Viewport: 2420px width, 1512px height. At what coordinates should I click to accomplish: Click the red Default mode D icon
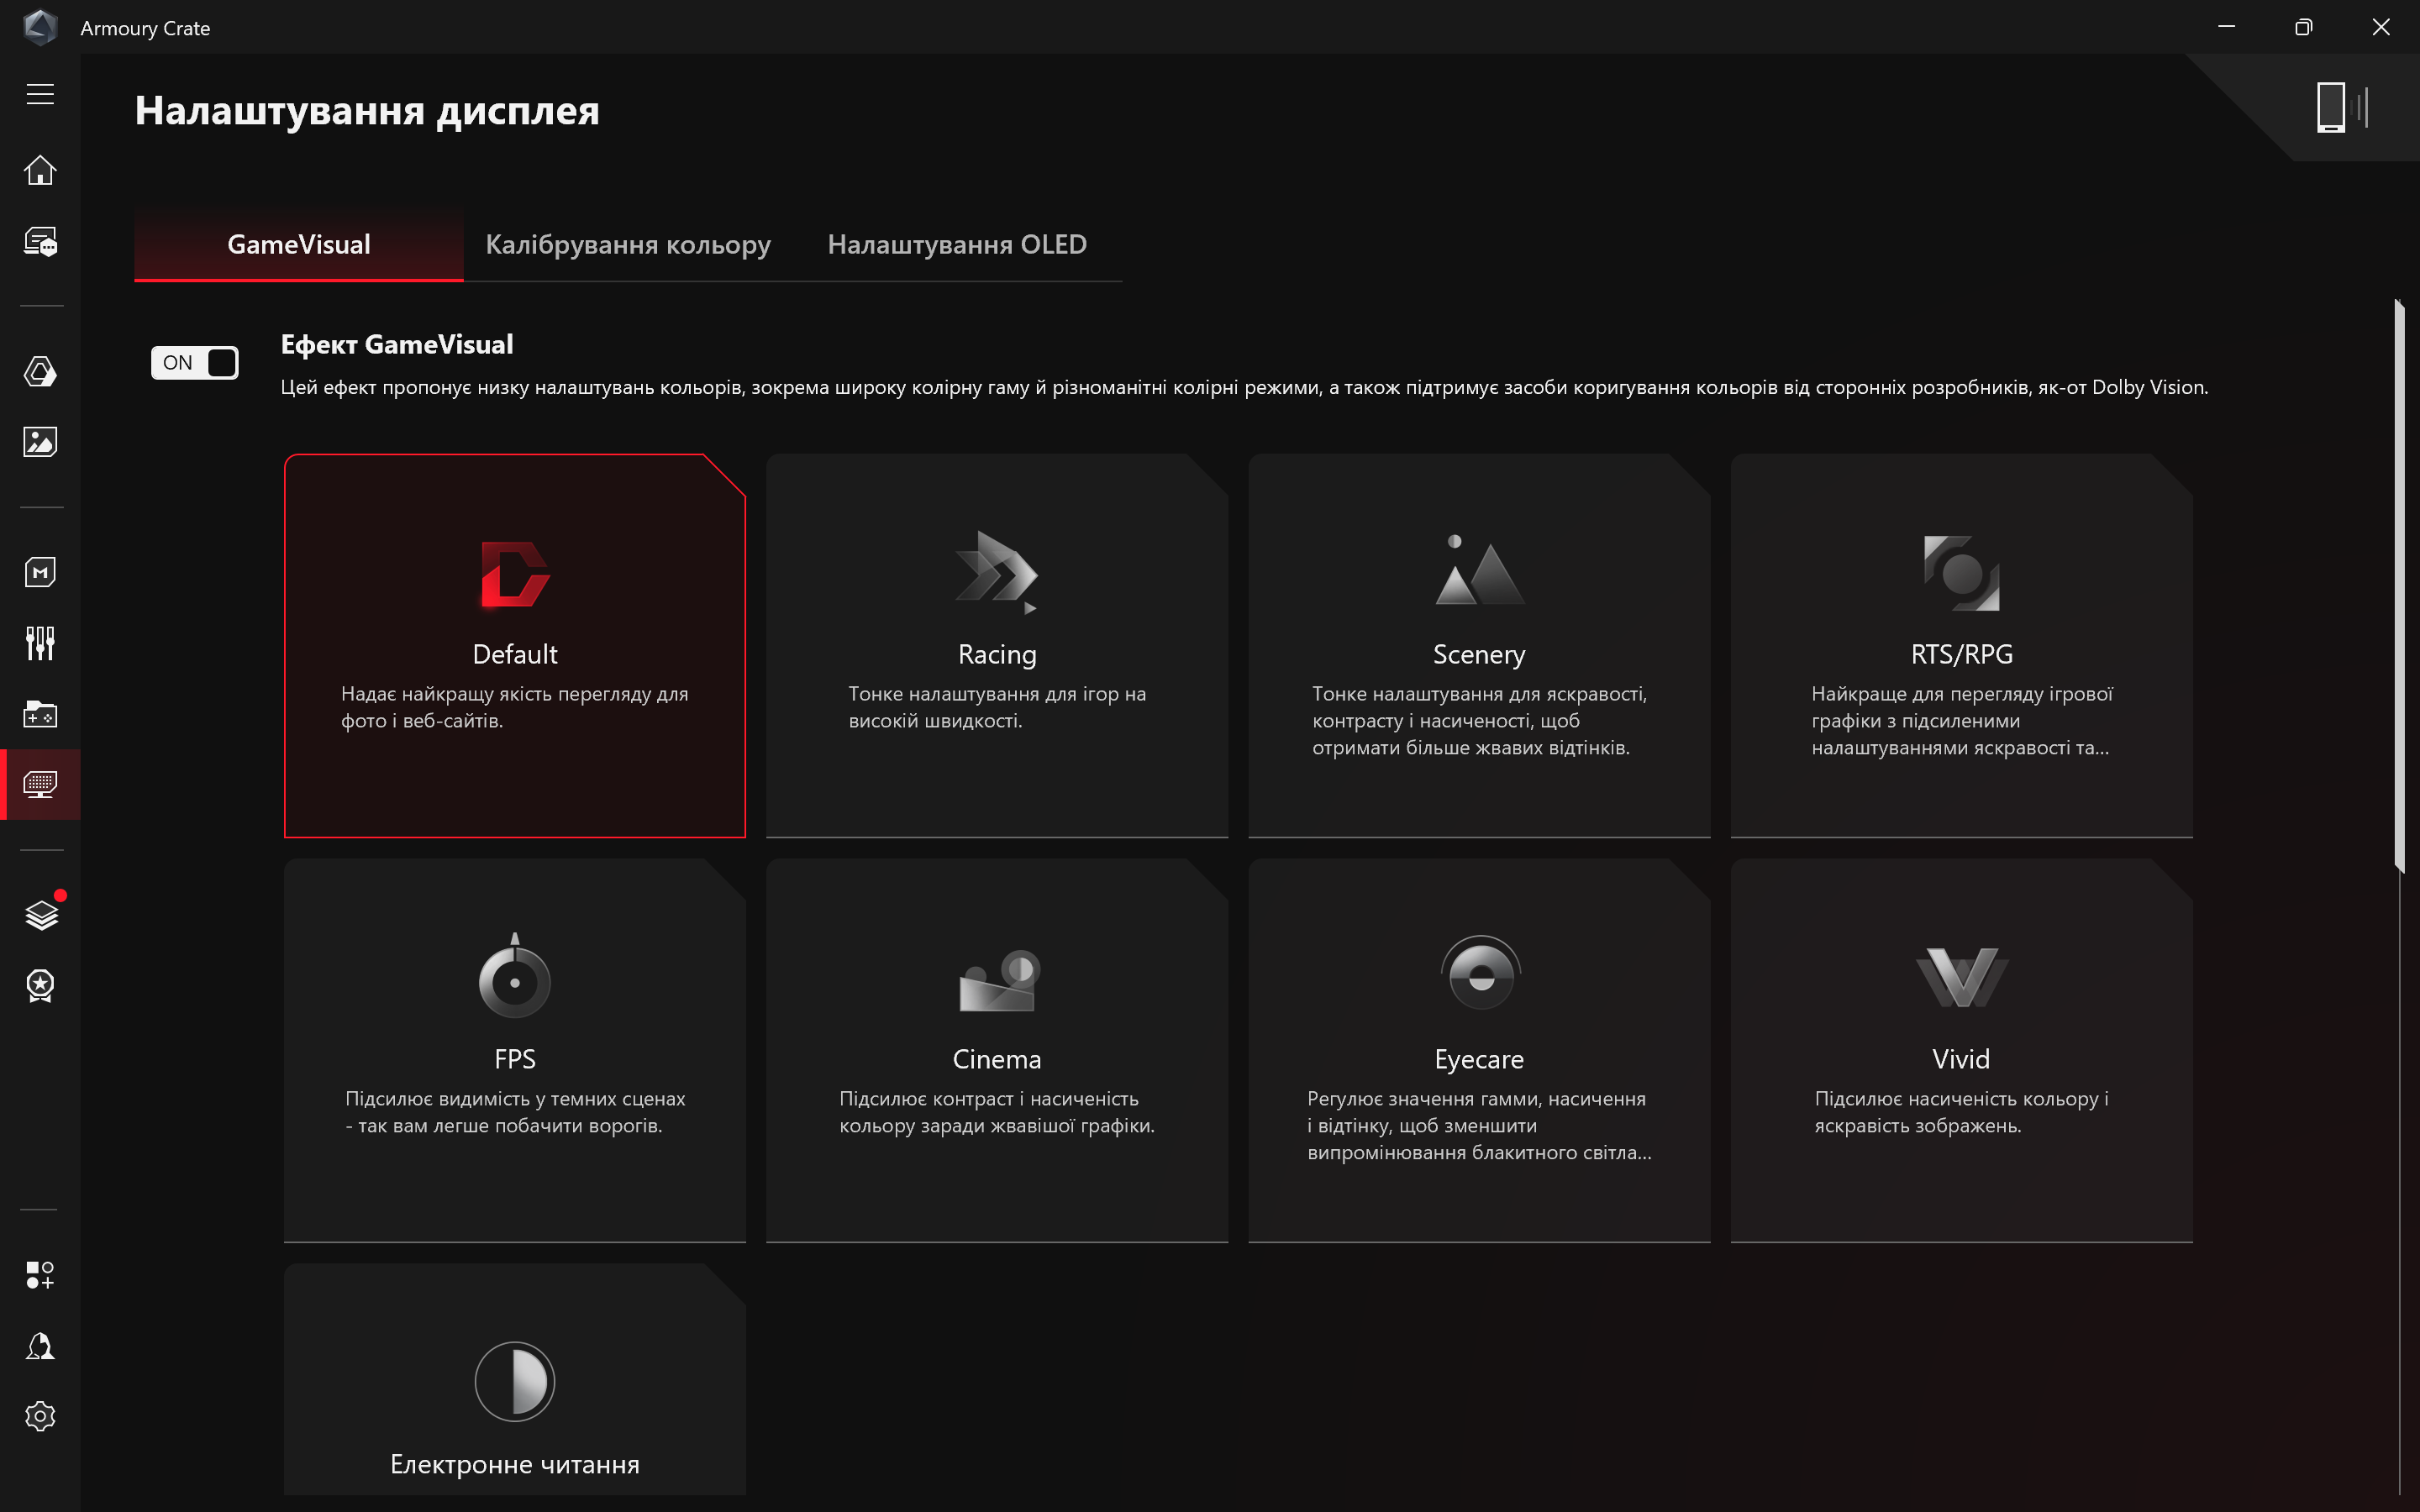pyautogui.click(x=515, y=574)
